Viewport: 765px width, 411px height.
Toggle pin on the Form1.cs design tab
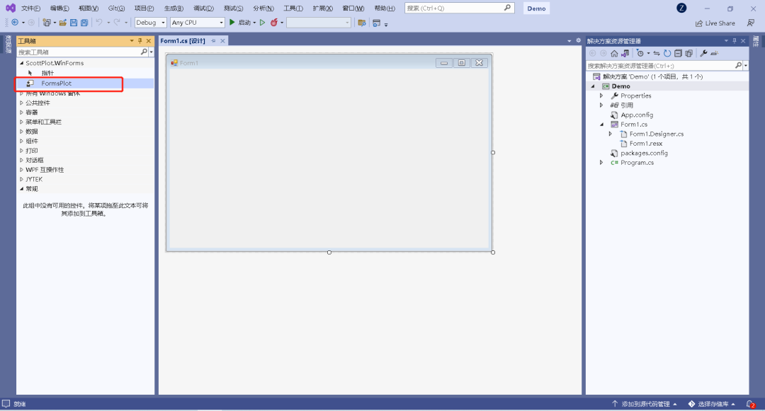(x=214, y=41)
